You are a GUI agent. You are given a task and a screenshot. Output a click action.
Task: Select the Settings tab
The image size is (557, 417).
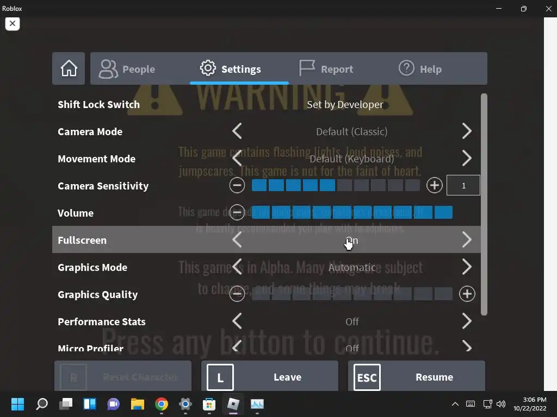click(x=230, y=68)
